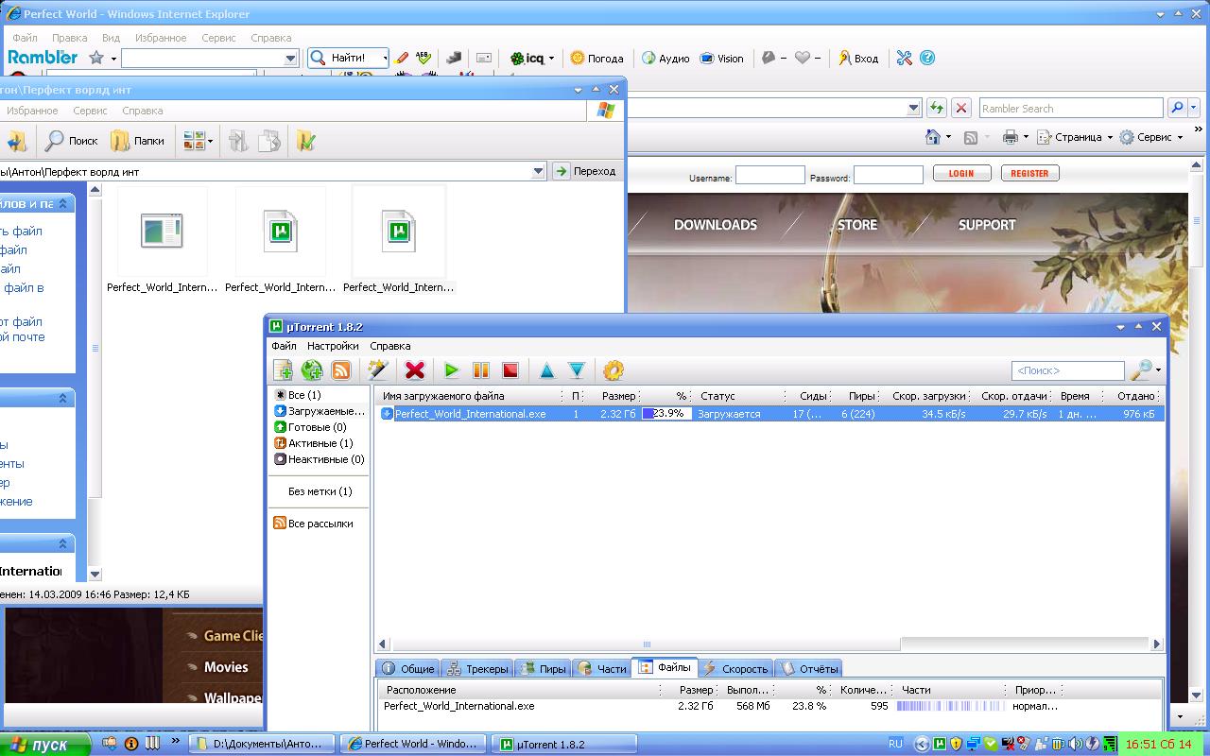This screenshot has width=1210, height=756.
Task: Click Rambler toolbar help question icon
Action: click(927, 58)
